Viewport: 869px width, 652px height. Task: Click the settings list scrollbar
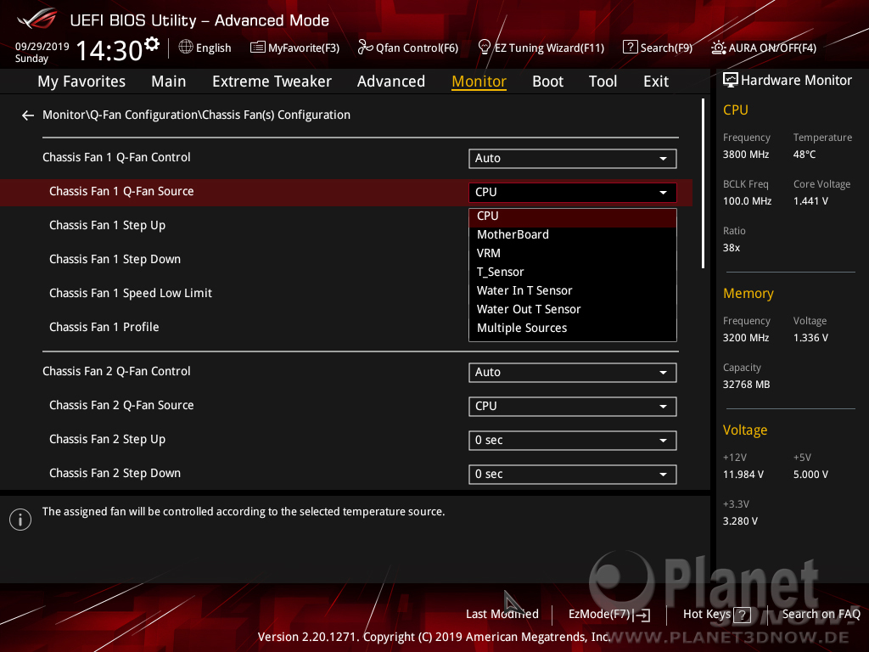703,183
